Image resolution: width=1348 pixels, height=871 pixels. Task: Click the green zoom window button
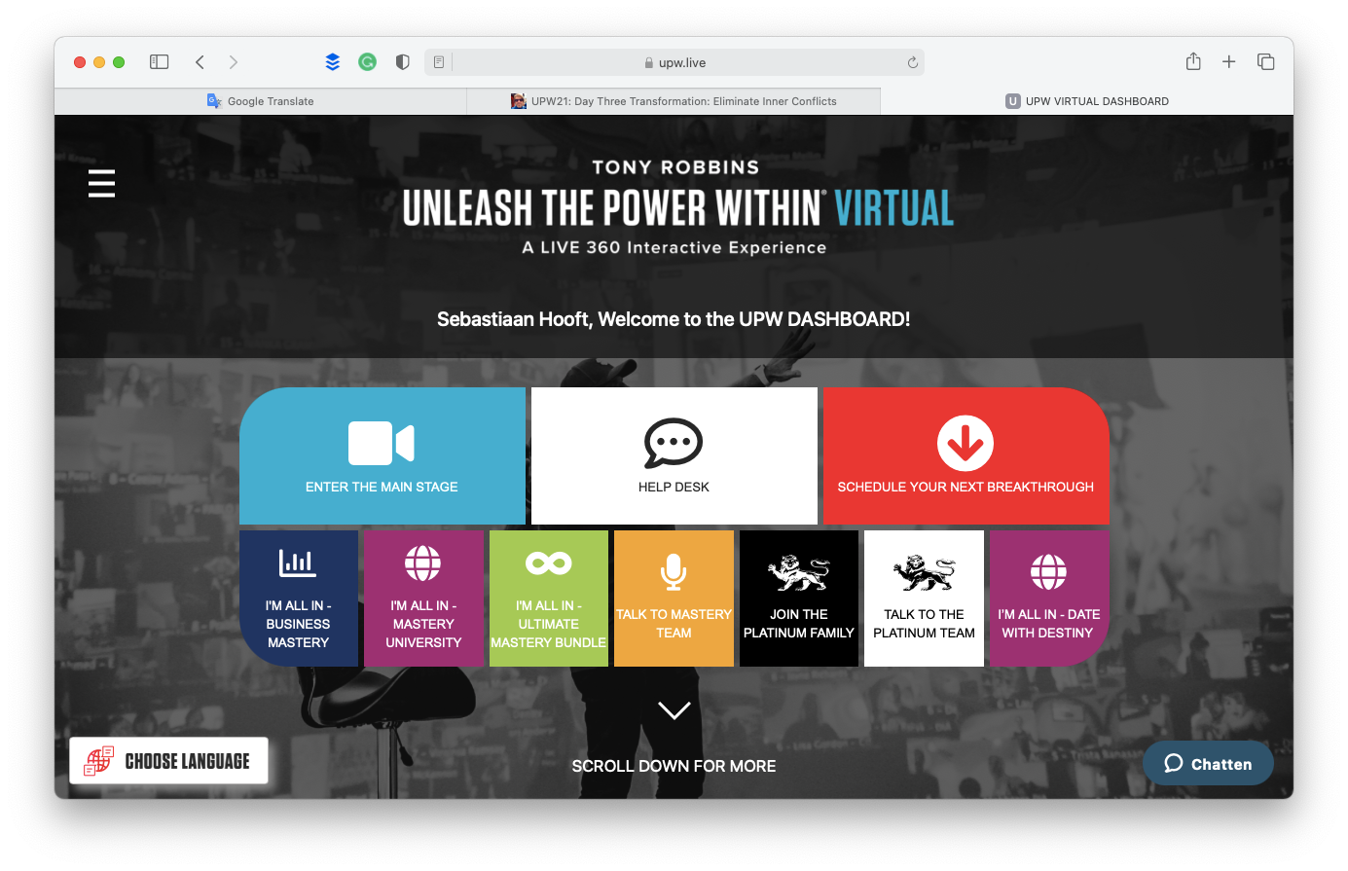coord(119,62)
